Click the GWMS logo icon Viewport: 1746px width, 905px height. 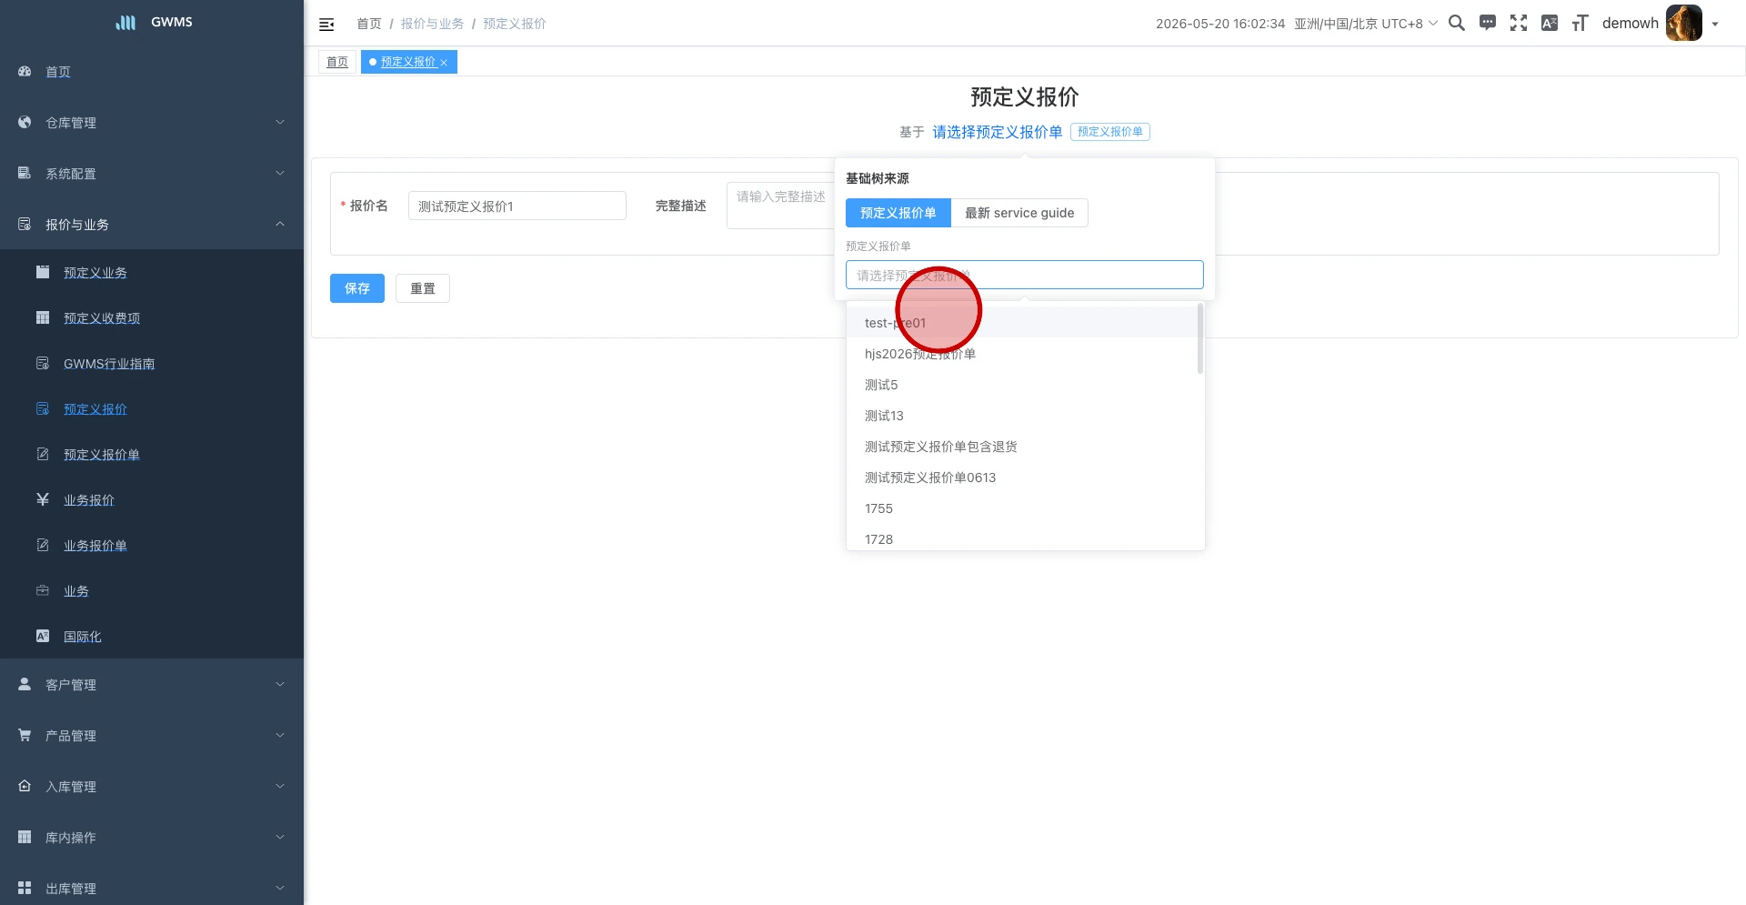[x=125, y=23]
